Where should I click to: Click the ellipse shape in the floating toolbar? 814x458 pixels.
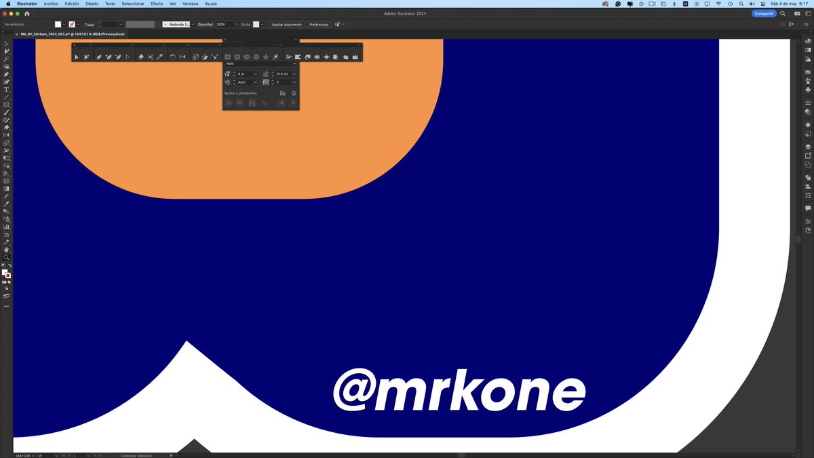pos(247,57)
